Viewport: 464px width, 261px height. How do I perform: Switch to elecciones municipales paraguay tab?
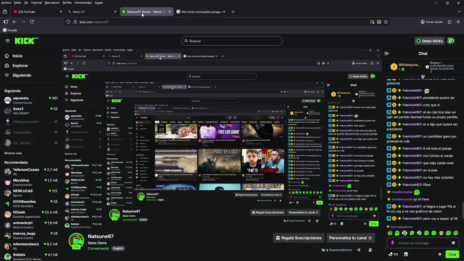201,12
